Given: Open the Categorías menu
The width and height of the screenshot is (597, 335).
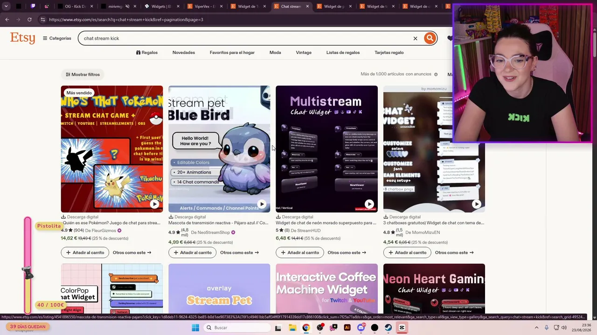Looking at the screenshot, I should click(x=57, y=38).
